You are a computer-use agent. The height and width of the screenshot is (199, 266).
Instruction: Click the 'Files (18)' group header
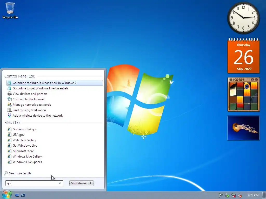coord(12,123)
